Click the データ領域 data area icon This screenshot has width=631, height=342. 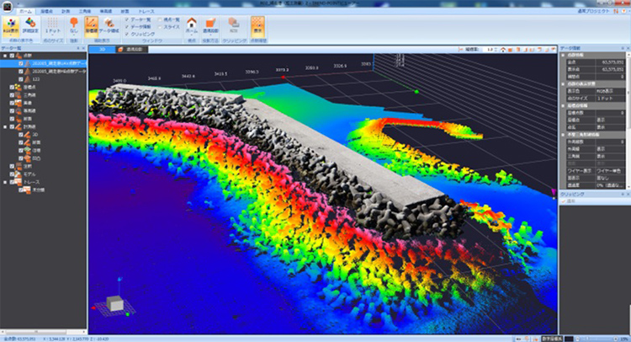[109, 27]
